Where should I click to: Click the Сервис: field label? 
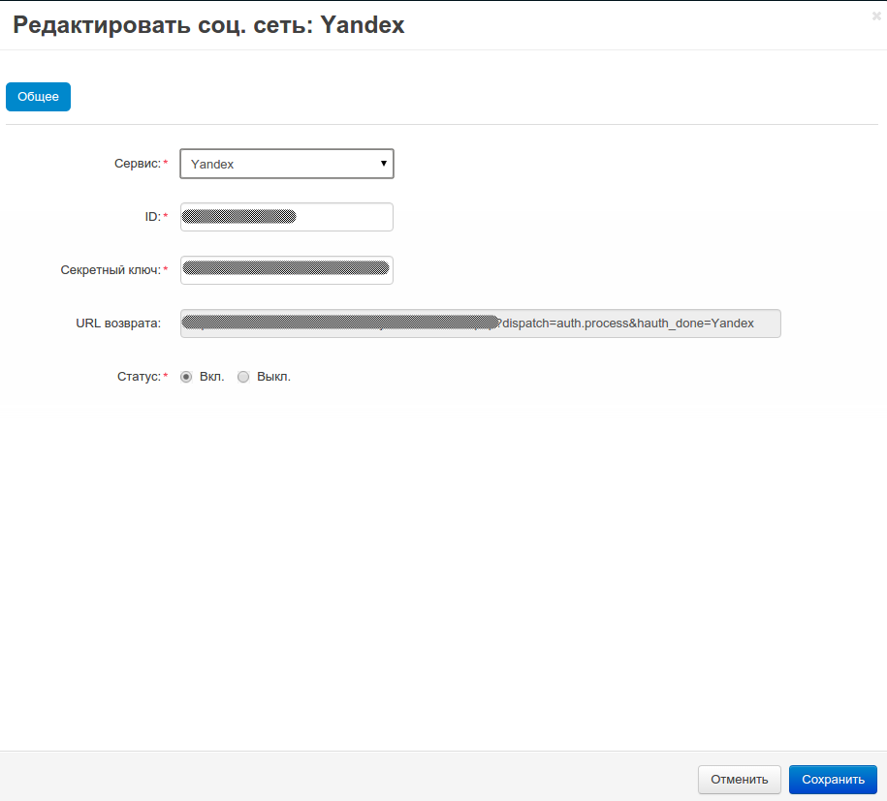(x=137, y=164)
